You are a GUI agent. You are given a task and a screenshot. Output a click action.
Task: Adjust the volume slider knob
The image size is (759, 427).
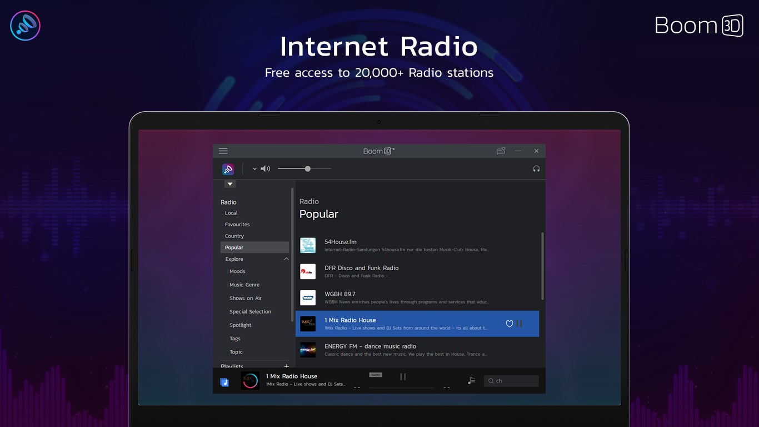[307, 168]
